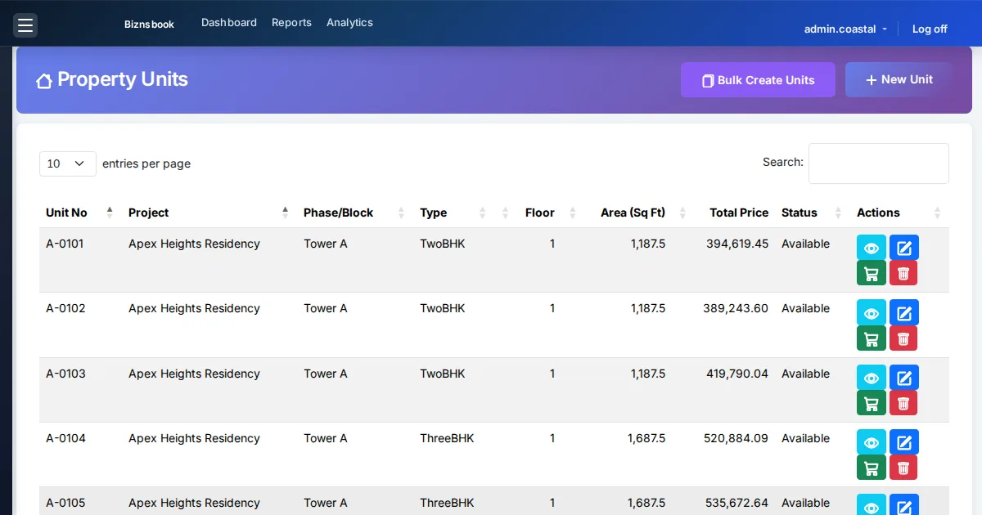Delete unit A-0101
The image size is (982, 515).
pos(903,273)
